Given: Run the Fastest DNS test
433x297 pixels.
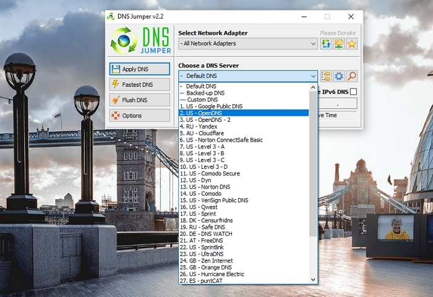Looking at the screenshot, I should tap(139, 85).
